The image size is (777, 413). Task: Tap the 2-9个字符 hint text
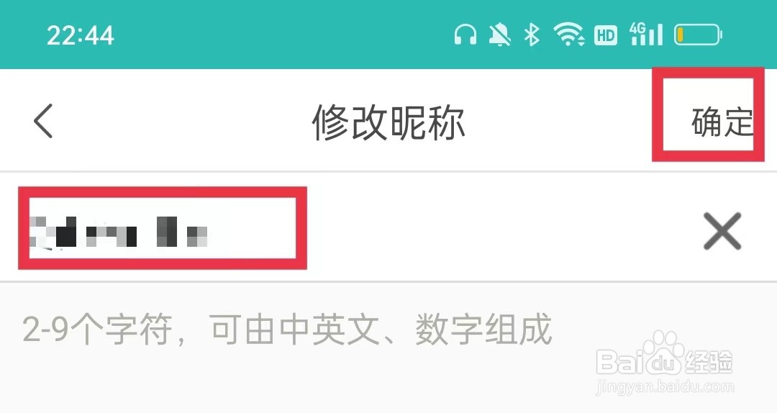98,329
